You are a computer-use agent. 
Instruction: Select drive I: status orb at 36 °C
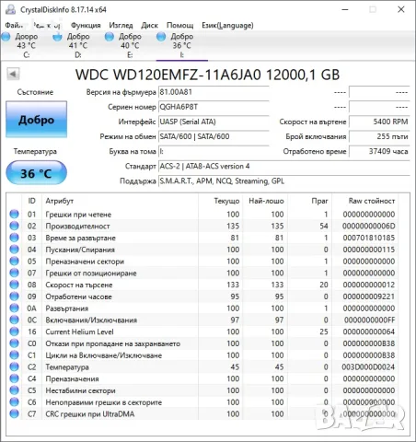pos(161,37)
